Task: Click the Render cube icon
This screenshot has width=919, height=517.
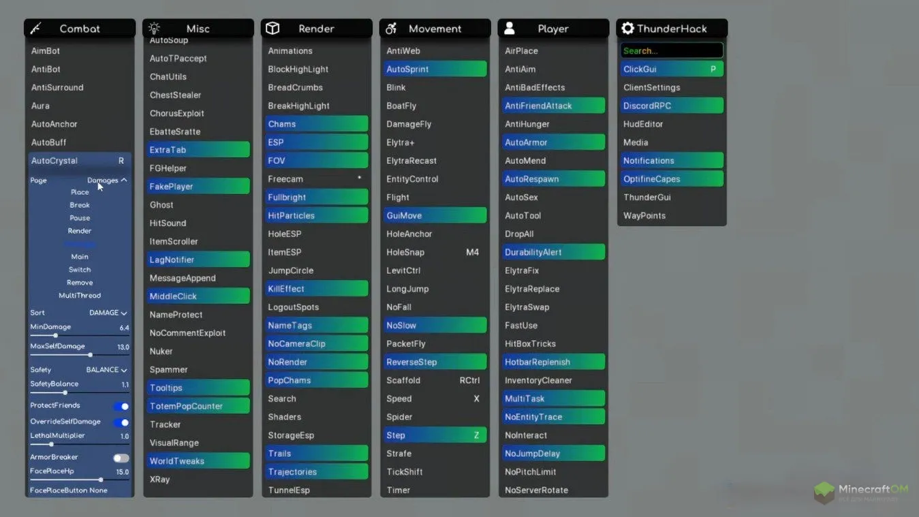Action: pyautogui.click(x=272, y=29)
